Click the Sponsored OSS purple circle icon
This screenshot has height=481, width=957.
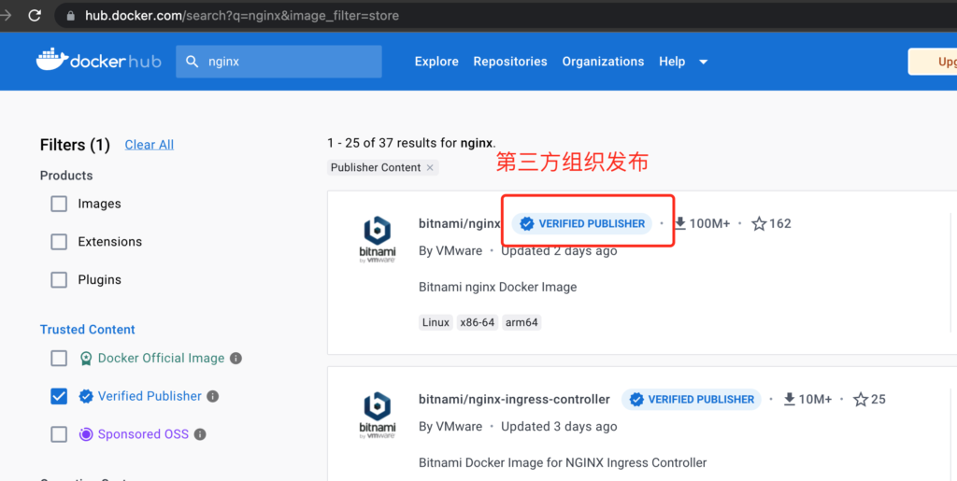coord(86,434)
